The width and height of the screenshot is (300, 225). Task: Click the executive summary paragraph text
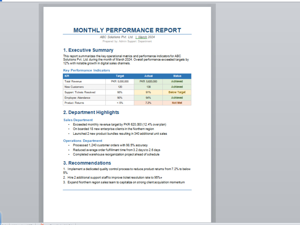tap(126, 60)
